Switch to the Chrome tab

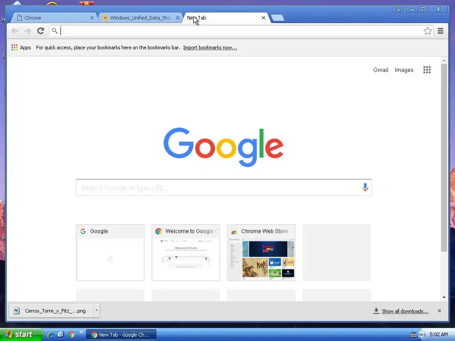(54, 18)
